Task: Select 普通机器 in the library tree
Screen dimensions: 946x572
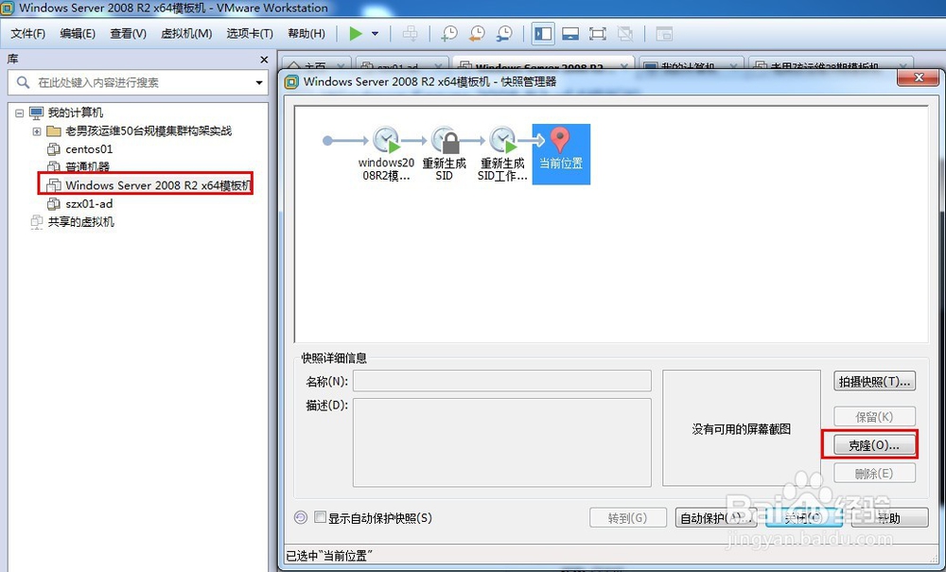Action: [87, 167]
